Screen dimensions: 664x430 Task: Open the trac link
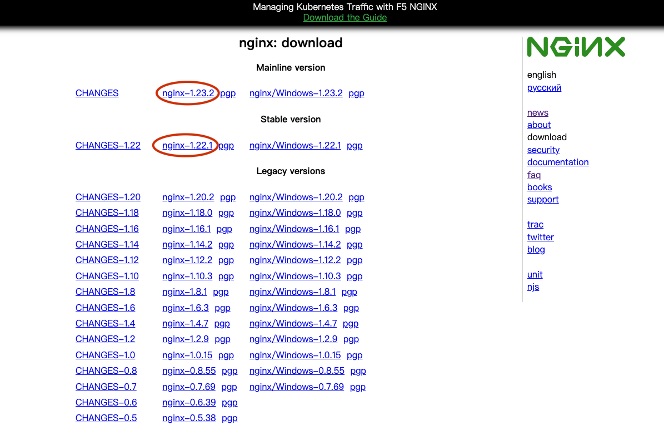[x=535, y=225]
